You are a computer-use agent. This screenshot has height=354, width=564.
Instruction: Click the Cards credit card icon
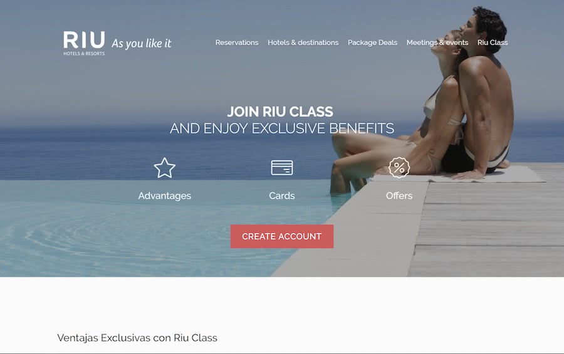click(281, 168)
